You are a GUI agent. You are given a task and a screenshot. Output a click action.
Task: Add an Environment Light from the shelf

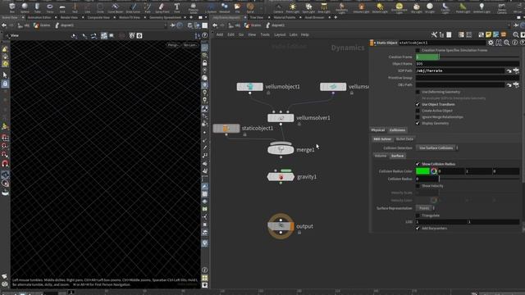tap(399, 7)
